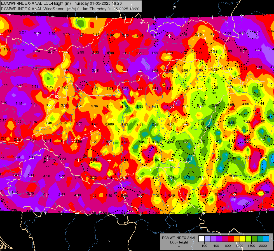Screen dimensions: 274x251
Task: Click the grid value 1.83
Action: [x=125, y=124]
